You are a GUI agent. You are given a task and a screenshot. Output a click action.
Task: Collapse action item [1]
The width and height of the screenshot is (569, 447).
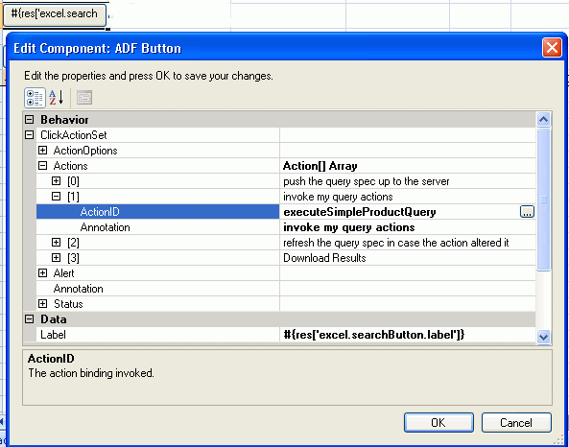(x=57, y=197)
